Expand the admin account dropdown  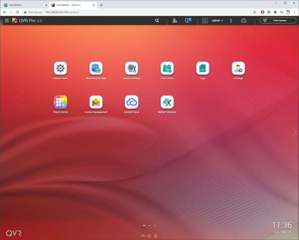tap(218, 21)
